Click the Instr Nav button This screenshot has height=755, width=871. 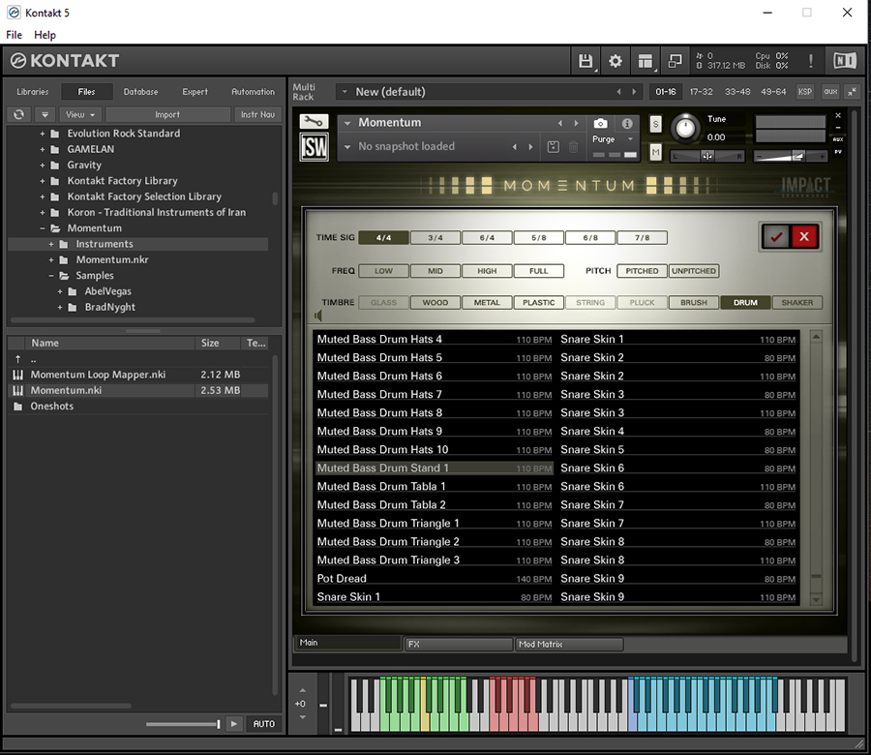(257, 114)
